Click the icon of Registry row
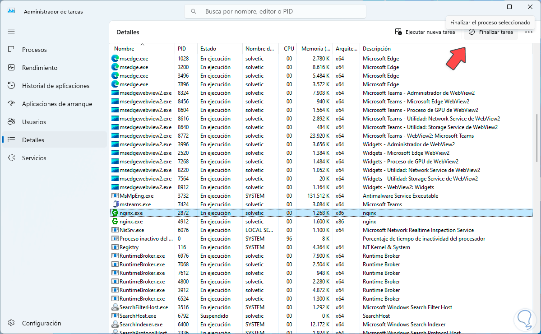Image resolution: width=541 pixels, height=334 pixels. tap(115, 247)
